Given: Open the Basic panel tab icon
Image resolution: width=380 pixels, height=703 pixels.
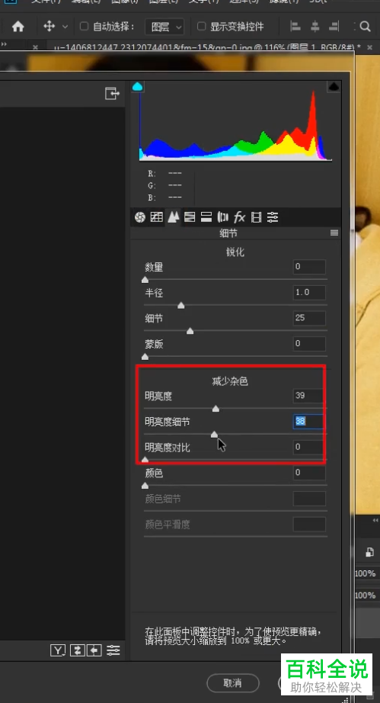Looking at the screenshot, I should 140,218.
